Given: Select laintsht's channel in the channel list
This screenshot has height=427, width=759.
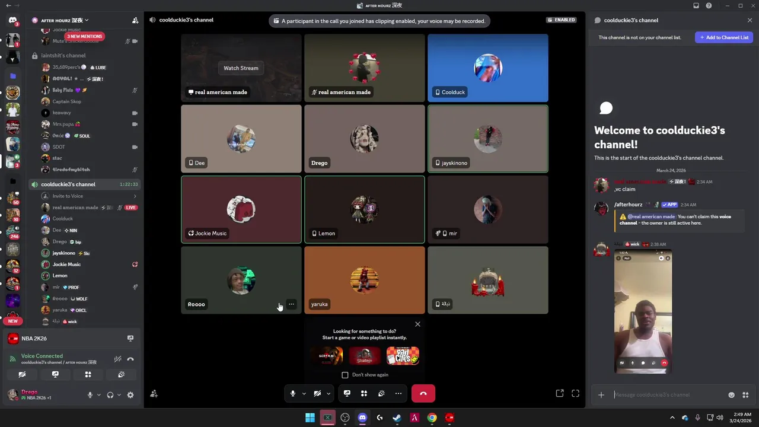Looking at the screenshot, I should point(63,56).
